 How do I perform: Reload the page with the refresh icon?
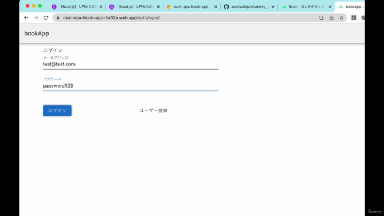click(x=46, y=17)
